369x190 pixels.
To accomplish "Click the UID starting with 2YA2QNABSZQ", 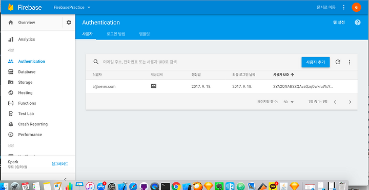I will [303, 86].
